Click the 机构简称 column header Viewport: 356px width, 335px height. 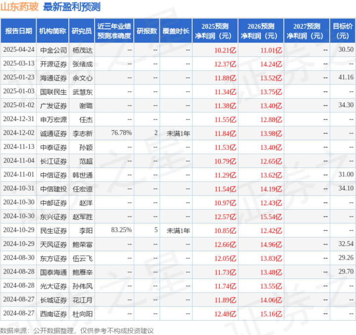[x=52, y=31]
